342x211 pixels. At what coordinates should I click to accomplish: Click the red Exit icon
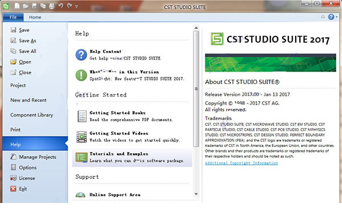tap(14, 189)
